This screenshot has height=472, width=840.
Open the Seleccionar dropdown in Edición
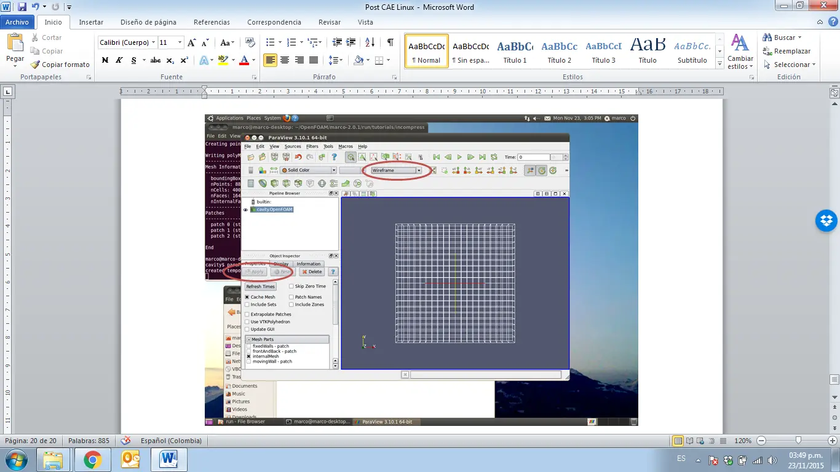[790, 65]
